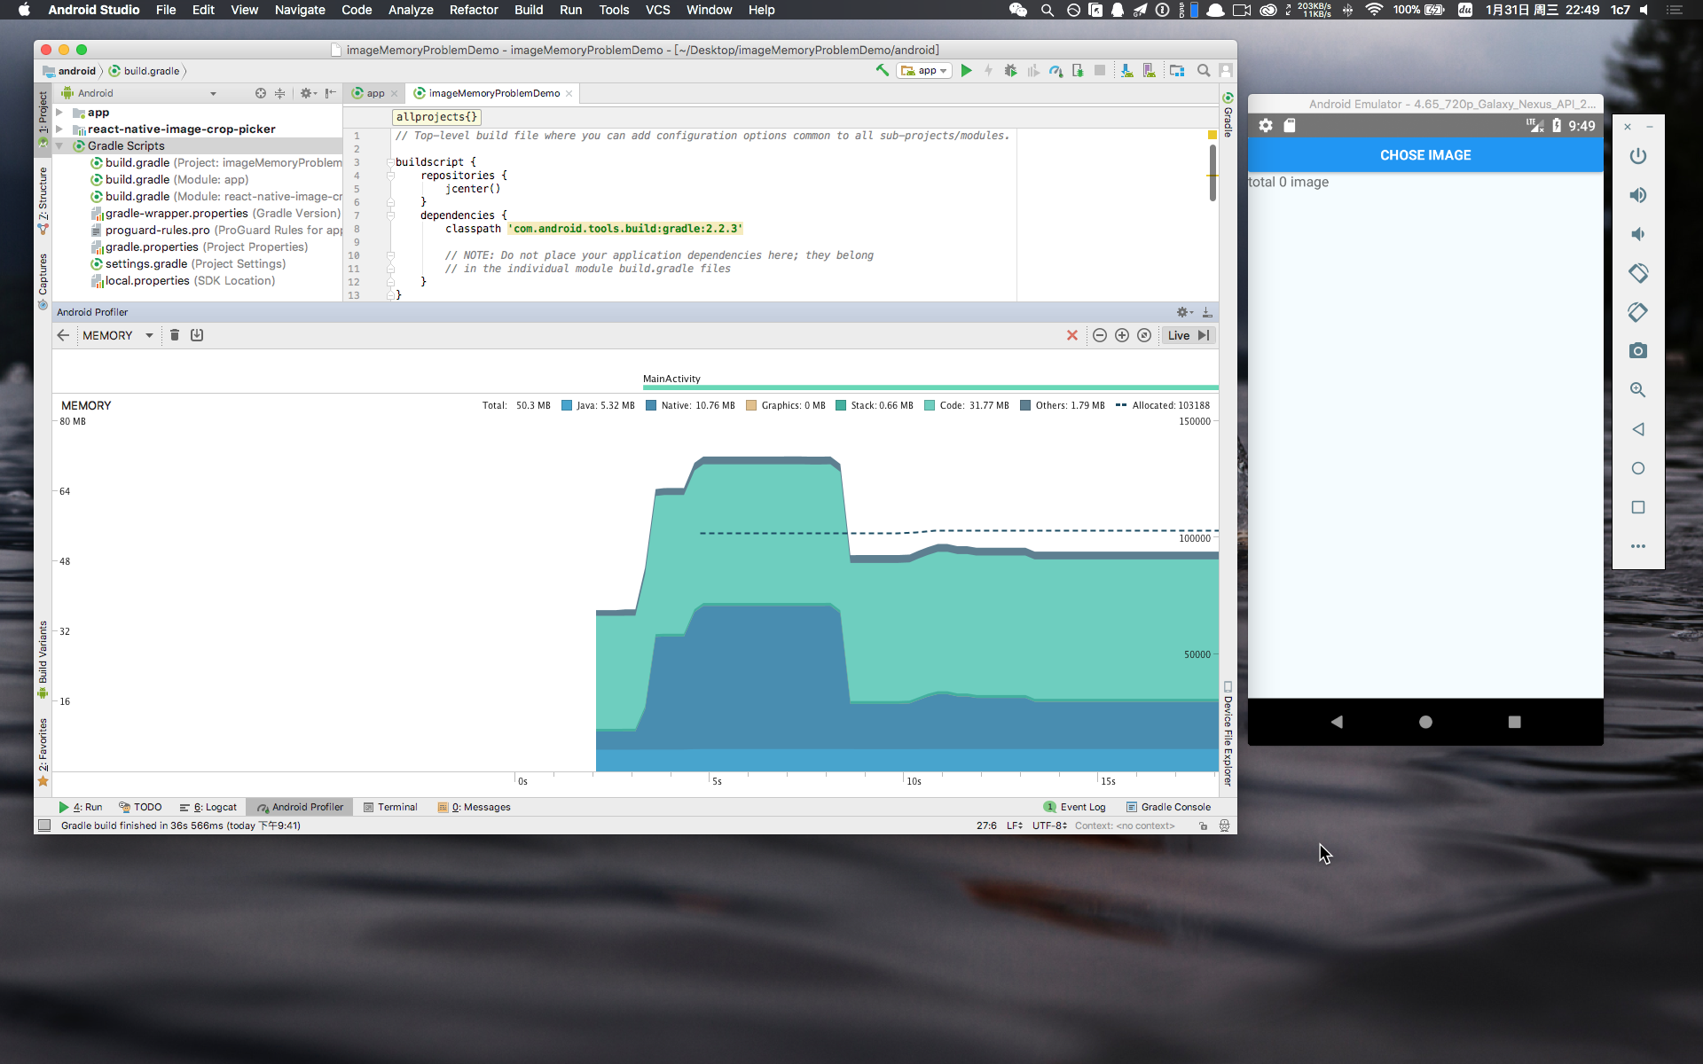Screen dimensions: 1703x1064
Task: Click dump Java heap icon in profiler
Action: (x=197, y=335)
